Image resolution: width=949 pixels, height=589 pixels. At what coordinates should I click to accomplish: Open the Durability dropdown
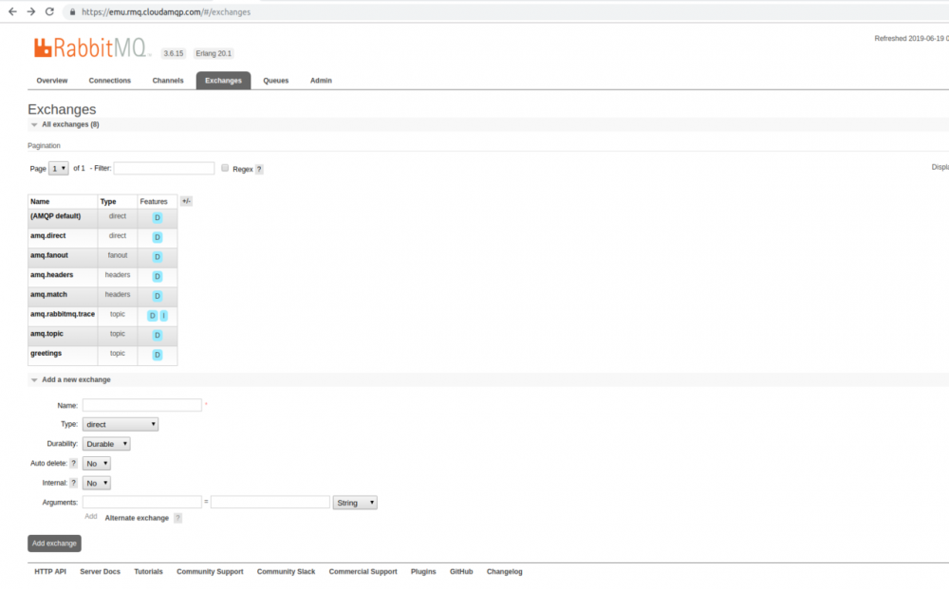tap(106, 443)
